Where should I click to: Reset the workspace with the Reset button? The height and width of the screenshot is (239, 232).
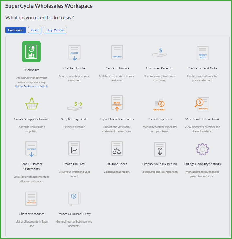(35, 30)
